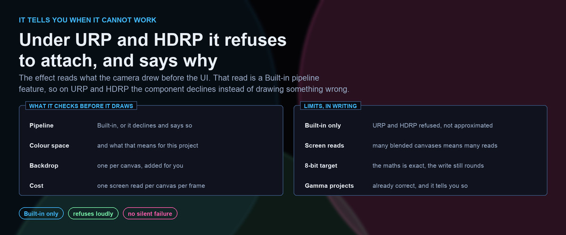
Task: Click 'one screen read per canvas per frame'
Action: (x=151, y=185)
